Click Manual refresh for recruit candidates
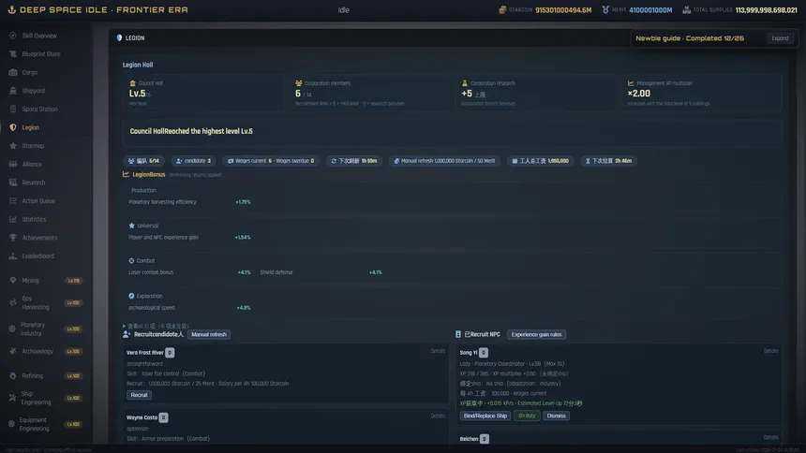This screenshot has width=806, height=453. (x=209, y=334)
